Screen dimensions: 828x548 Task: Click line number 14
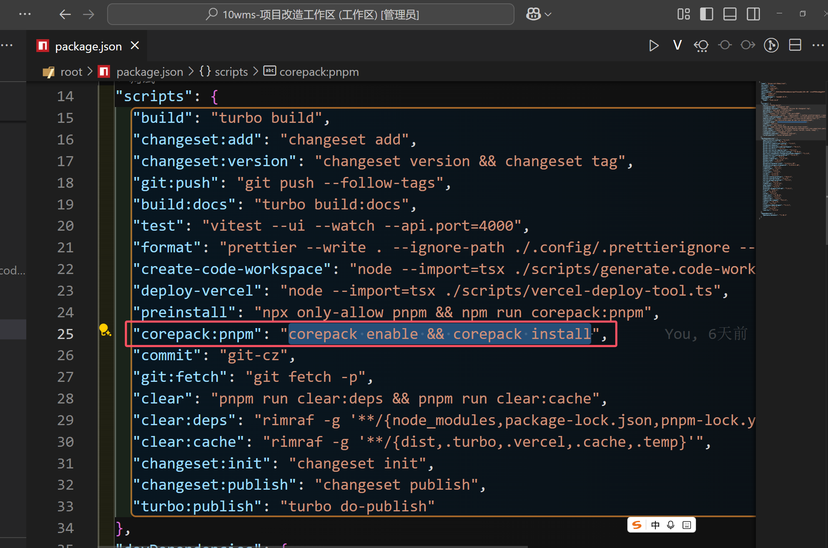tap(65, 96)
